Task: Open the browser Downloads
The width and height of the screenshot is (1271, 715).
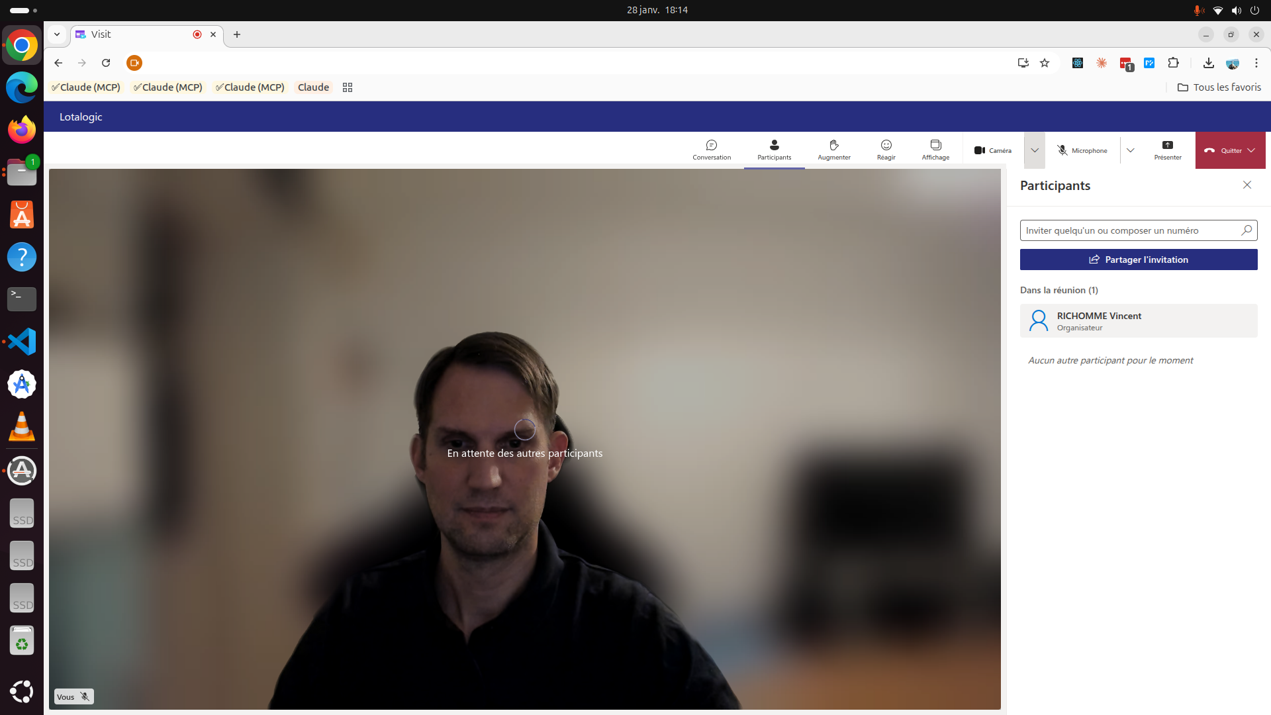Action: pyautogui.click(x=1208, y=63)
